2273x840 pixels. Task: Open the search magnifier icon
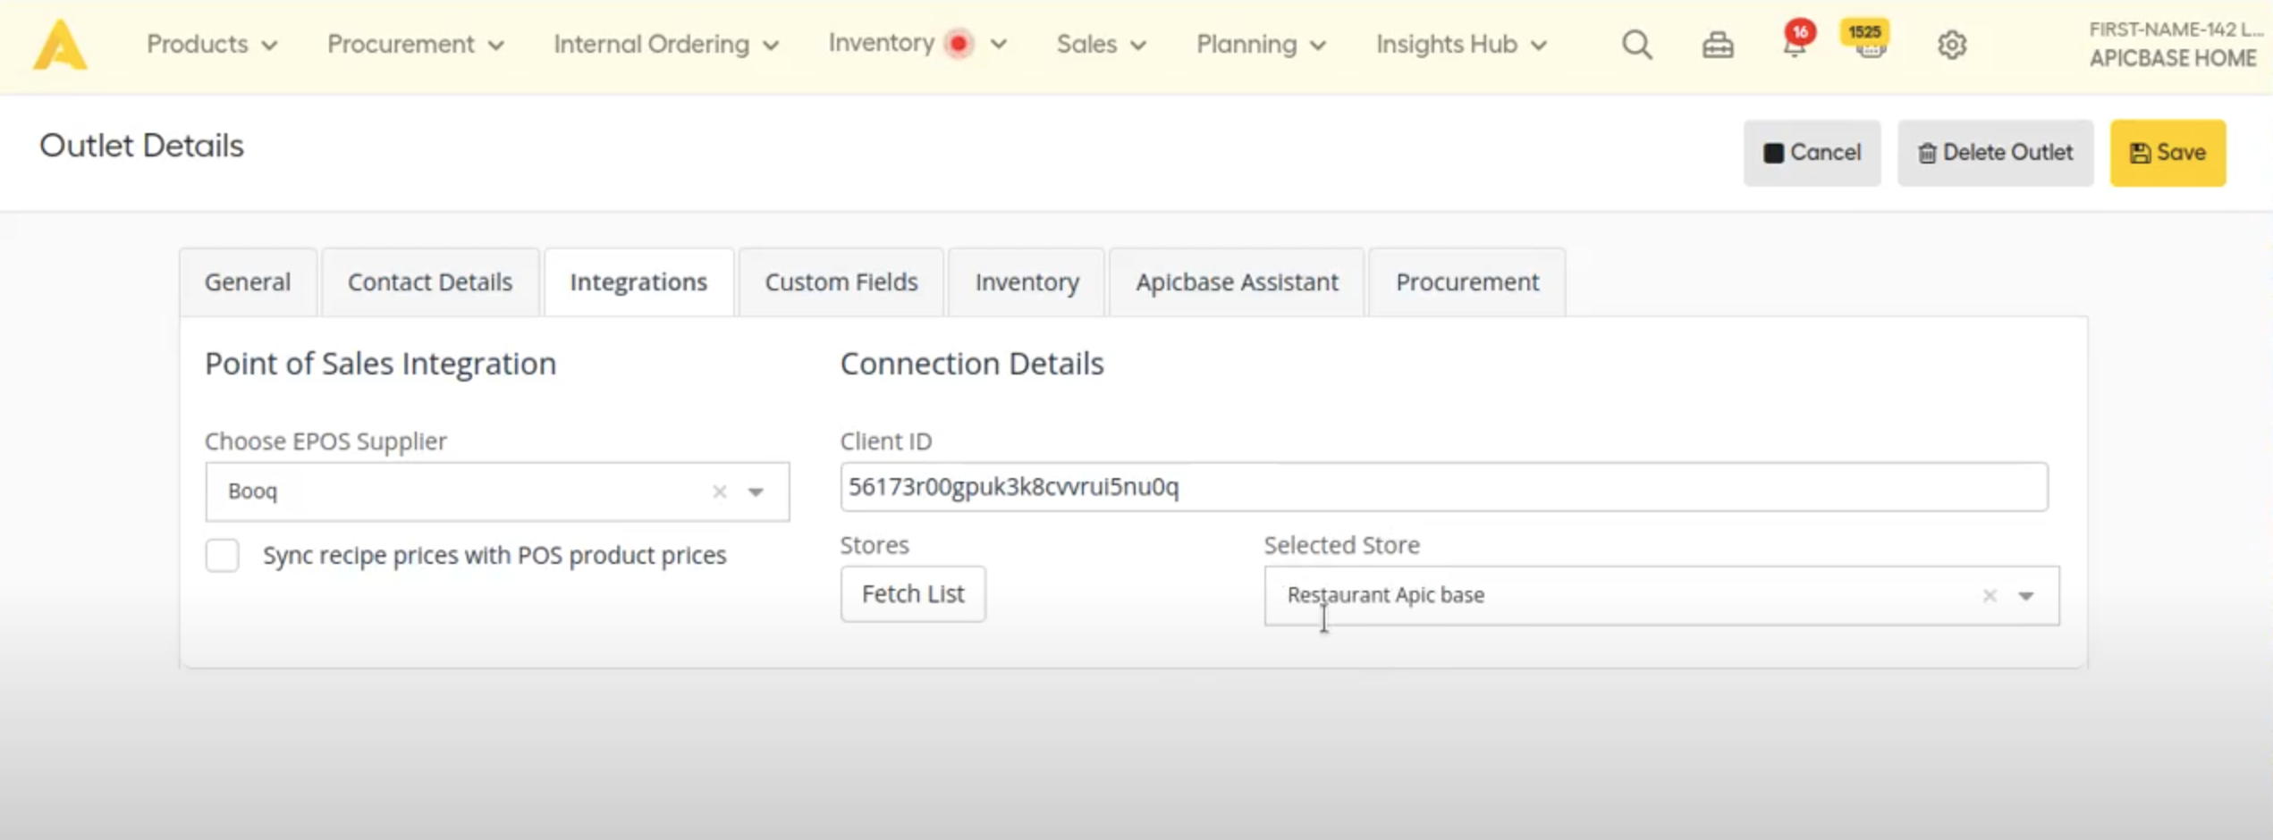coord(1636,44)
